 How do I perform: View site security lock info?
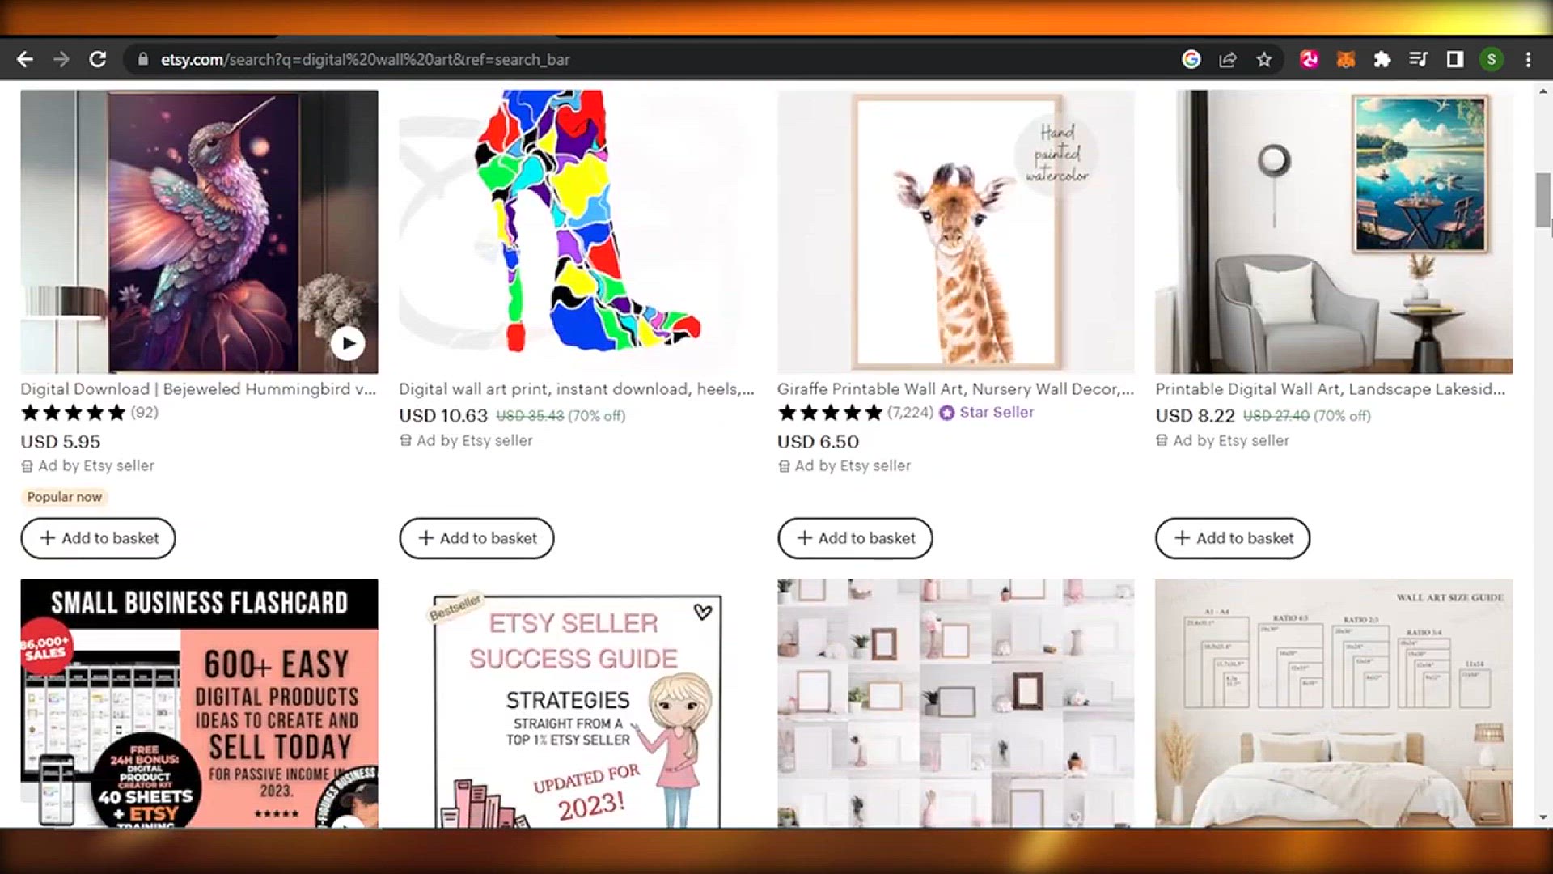pyautogui.click(x=143, y=59)
